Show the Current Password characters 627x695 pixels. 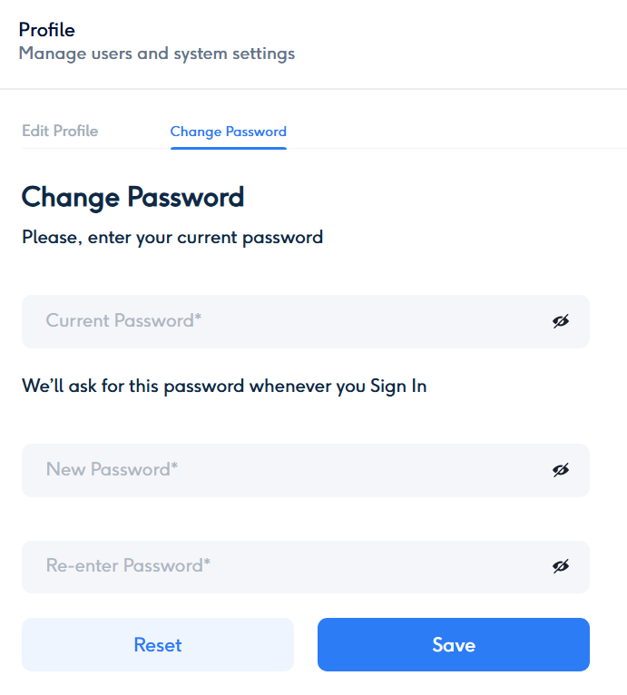(561, 321)
